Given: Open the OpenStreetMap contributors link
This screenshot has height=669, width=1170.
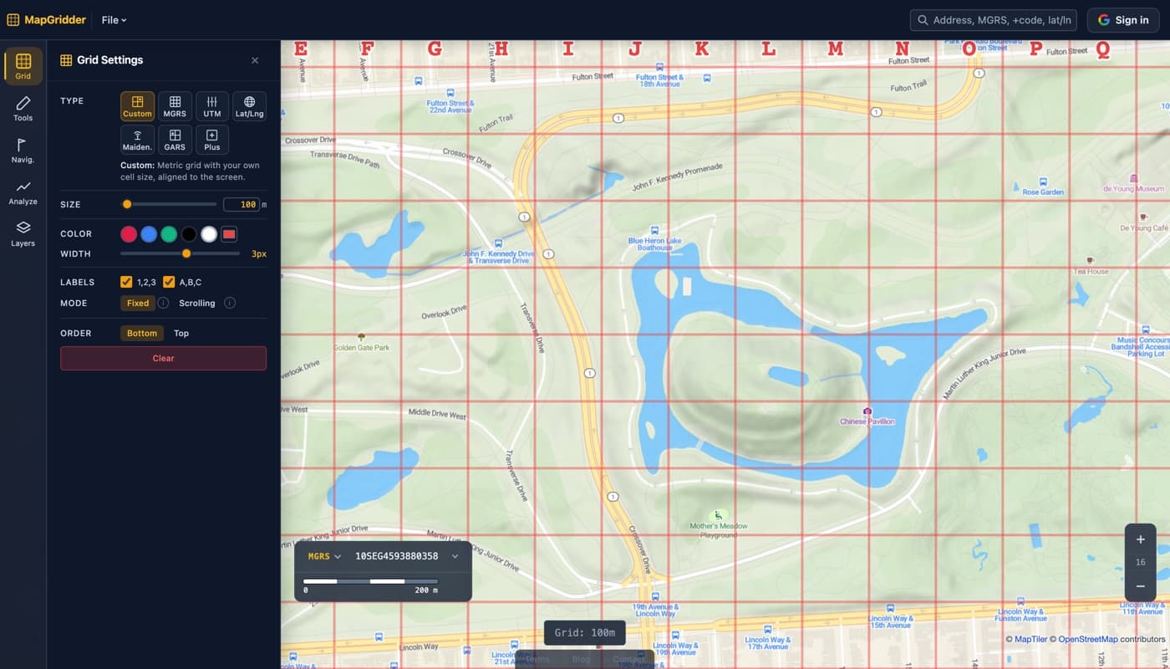Looking at the screenshot, I should coord(1088,639).
